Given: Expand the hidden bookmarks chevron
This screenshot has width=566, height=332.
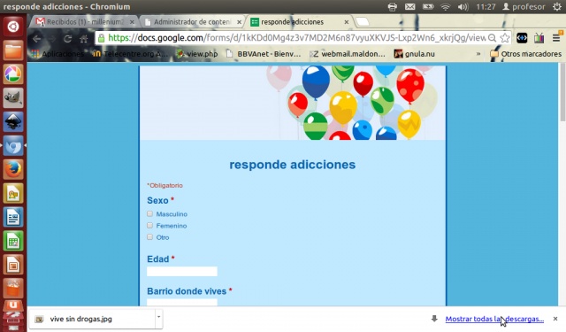Looking at the screenshot, I should [x=478, y=54].
